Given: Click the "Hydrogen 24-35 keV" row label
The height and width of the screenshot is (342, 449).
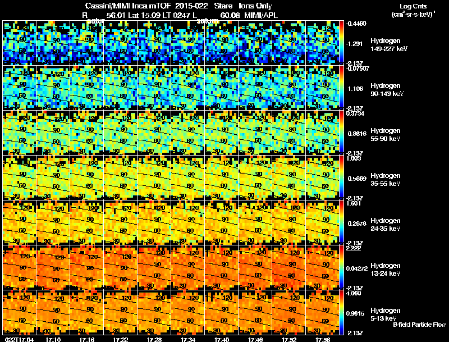Looking at the screenshot, I should (x=386, y=225).
